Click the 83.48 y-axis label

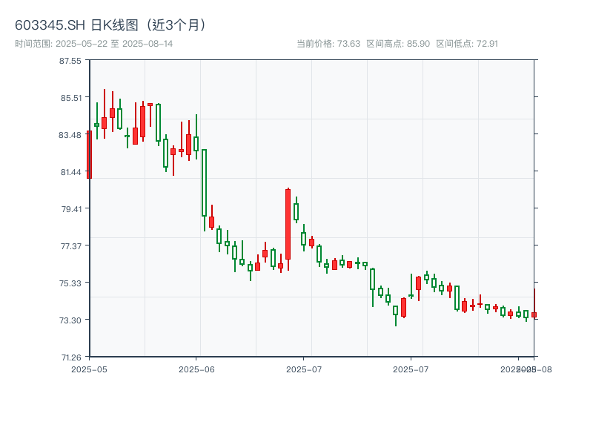pos(70,135)
